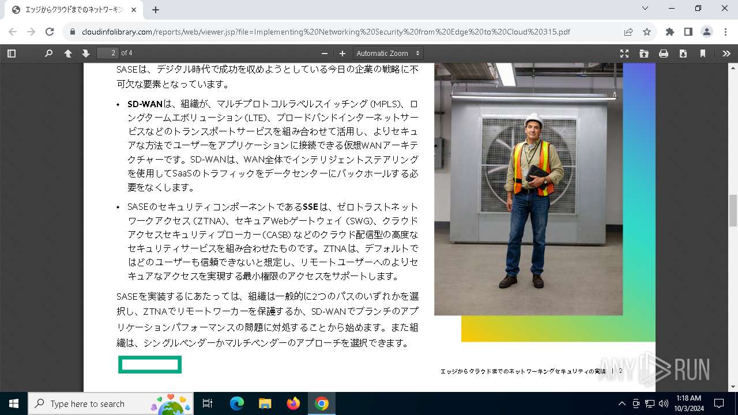Open the find-in-document search icon
The width and height of the screenshot is (738, 415).
(48, 53)
